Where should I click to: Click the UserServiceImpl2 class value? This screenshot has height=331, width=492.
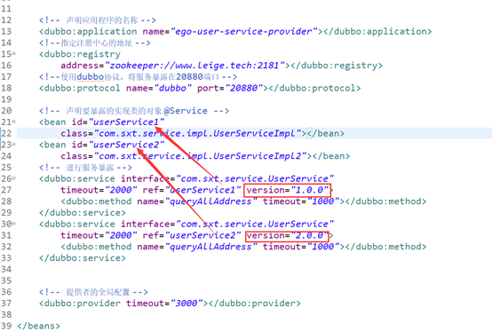click(200, 156)
